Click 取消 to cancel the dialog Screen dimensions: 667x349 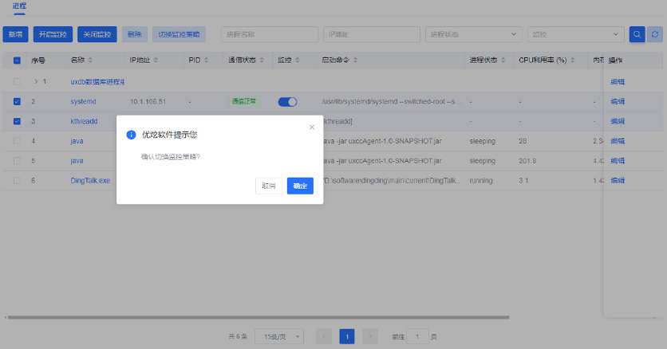[269, 186]
